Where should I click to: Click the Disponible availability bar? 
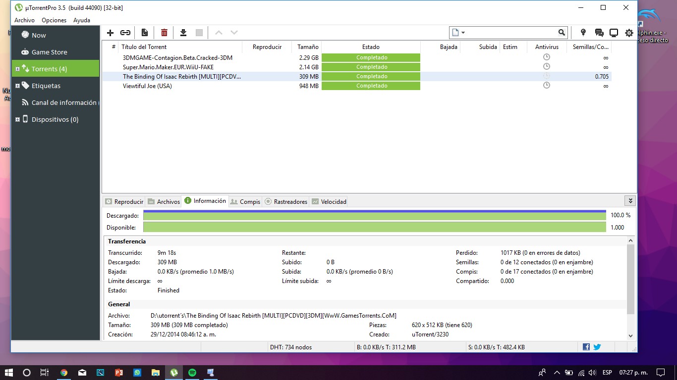(x=375, y=227)
